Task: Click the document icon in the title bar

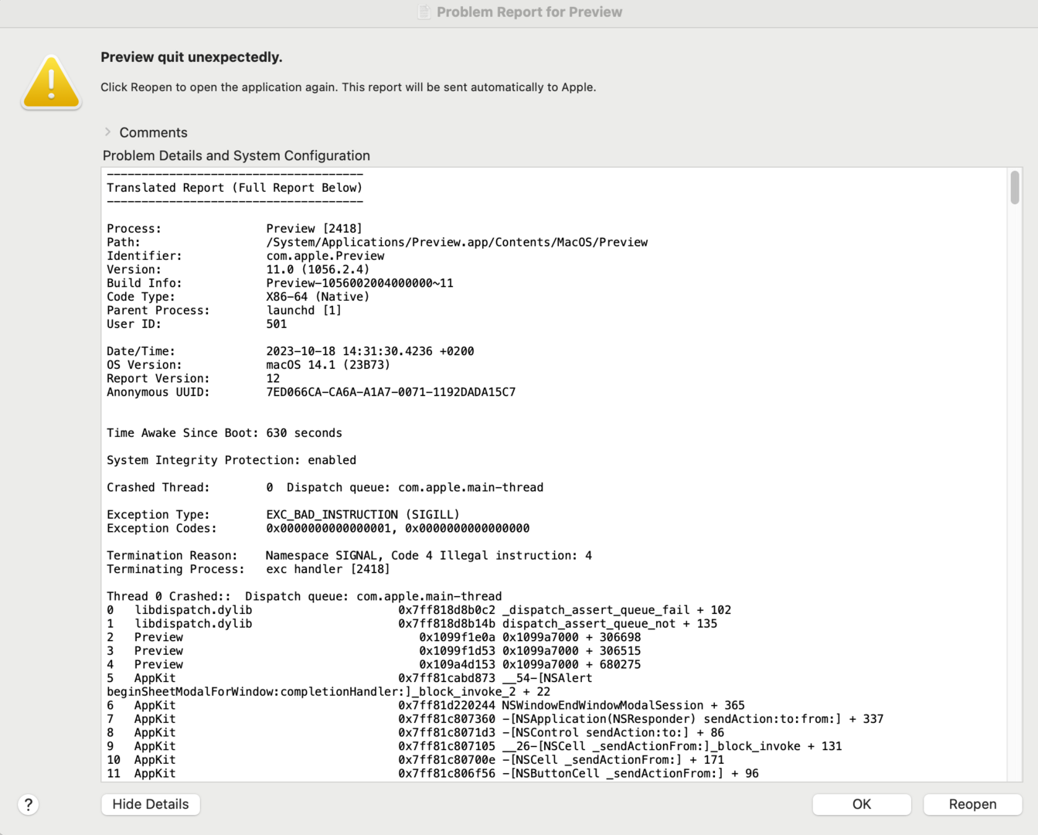Action: pos(424,12)
